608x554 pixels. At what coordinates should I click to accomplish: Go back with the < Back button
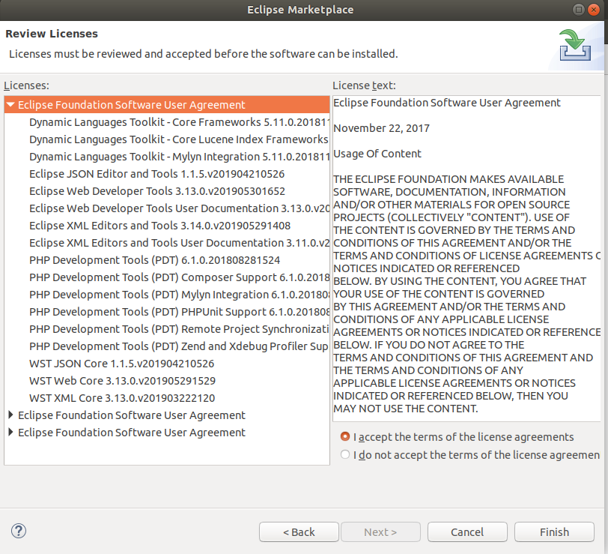coord(299,532)
